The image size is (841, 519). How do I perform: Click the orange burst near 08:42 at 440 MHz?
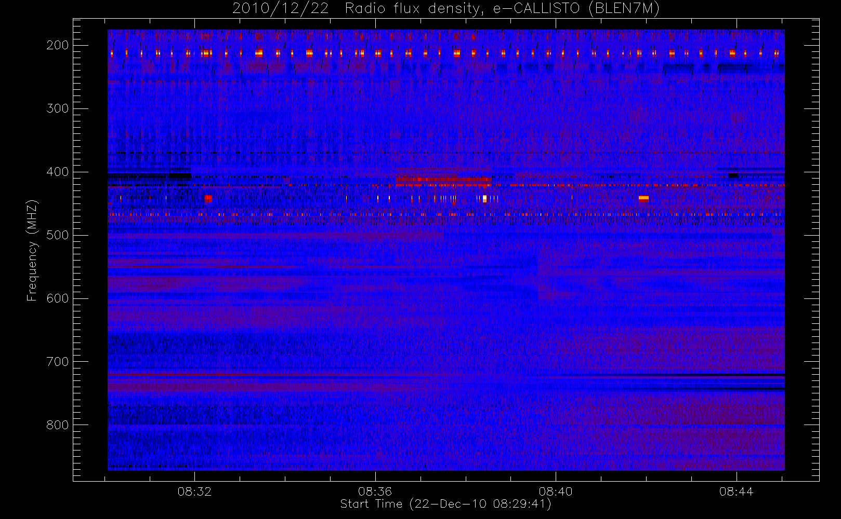point(643,198)
